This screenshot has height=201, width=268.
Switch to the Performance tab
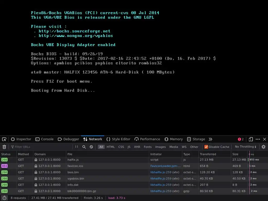(147, 139)
